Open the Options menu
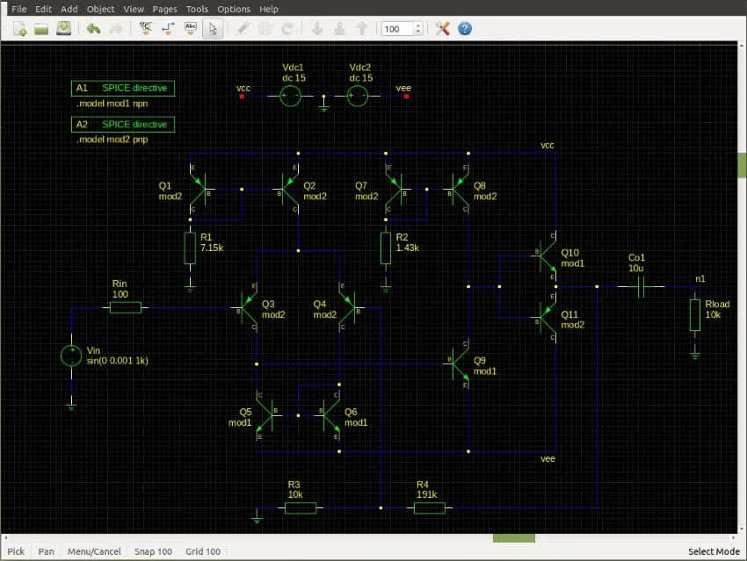Screen dimensions: 747x561 coord(234,9)
